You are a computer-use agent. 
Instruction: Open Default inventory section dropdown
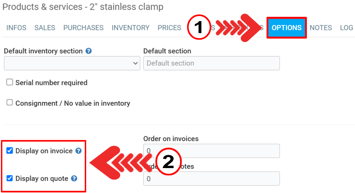[72, 63]
